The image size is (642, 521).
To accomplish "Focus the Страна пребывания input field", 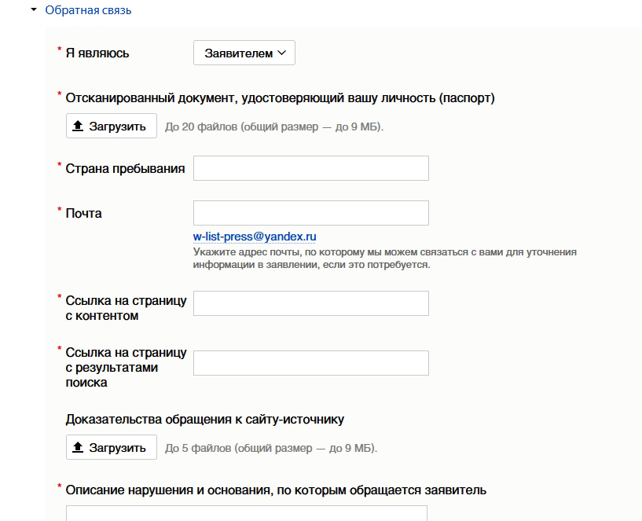I will 310,168.
